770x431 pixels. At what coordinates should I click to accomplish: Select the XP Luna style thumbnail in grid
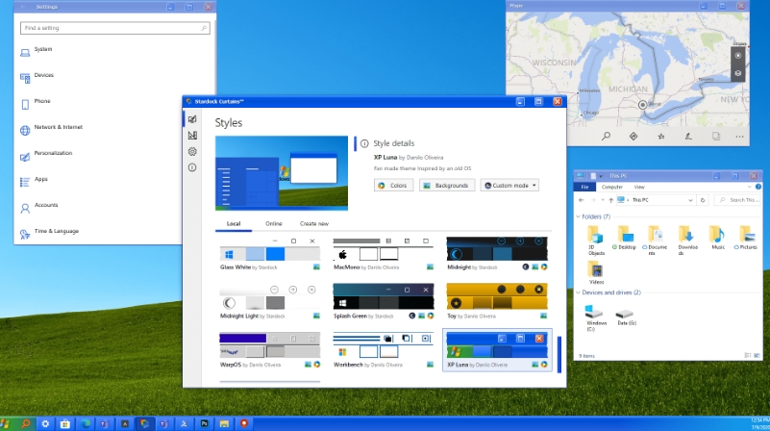pyautogui.click(x=497, y=350)
